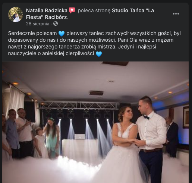Click the blue heart emoji after 'cierpliwości'
This screenshot has height=183, width=192.
99,54
